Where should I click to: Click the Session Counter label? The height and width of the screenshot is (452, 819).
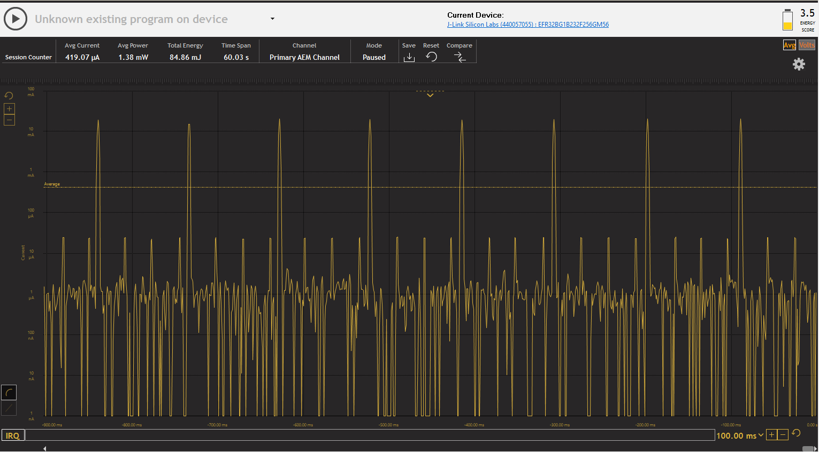pos(28,57)
